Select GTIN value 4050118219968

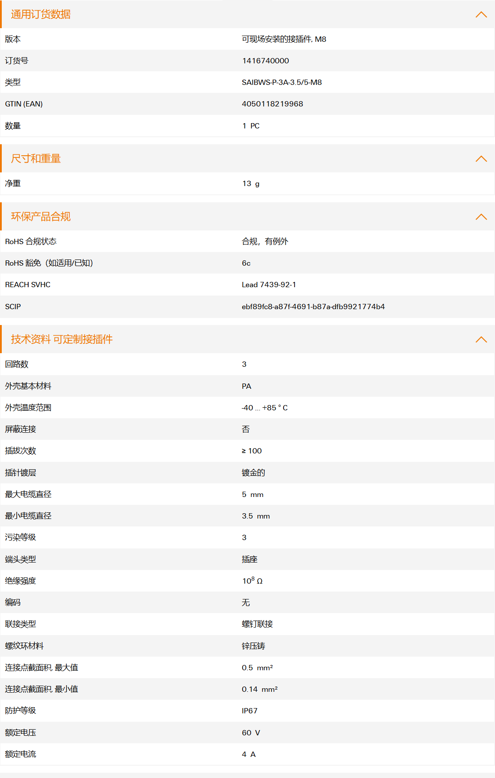coord(273,104)
